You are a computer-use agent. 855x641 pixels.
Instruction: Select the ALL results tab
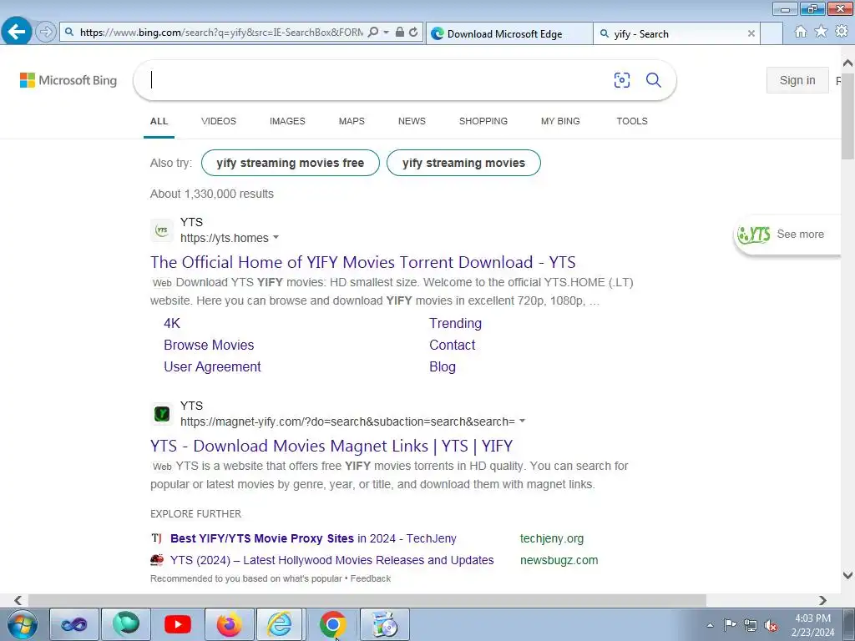point(159,121)
